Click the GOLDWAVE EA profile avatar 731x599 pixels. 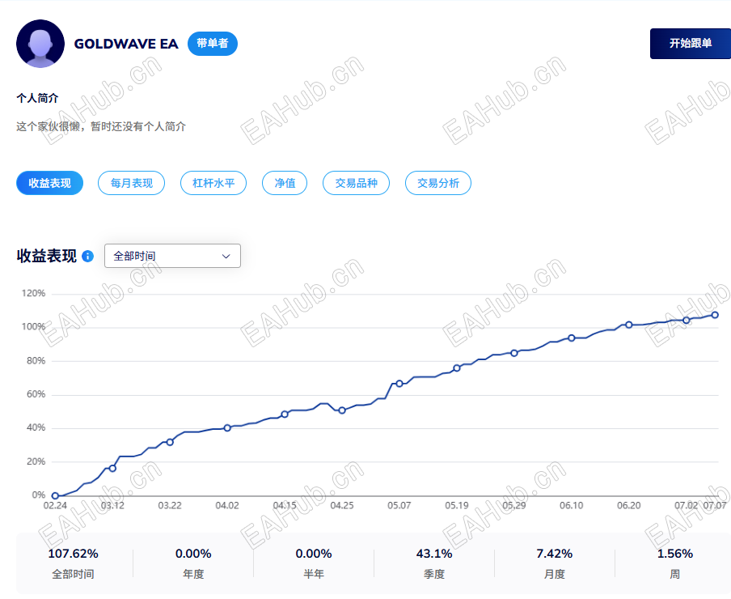tap(40, 44)
